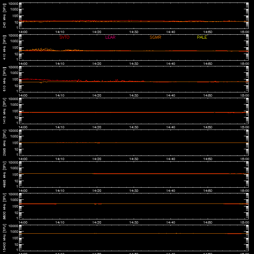Viewport: 254px width, 254px height.
Task: Click the 15400 MHz [SFU] axis label
Action: coord(4,238)
